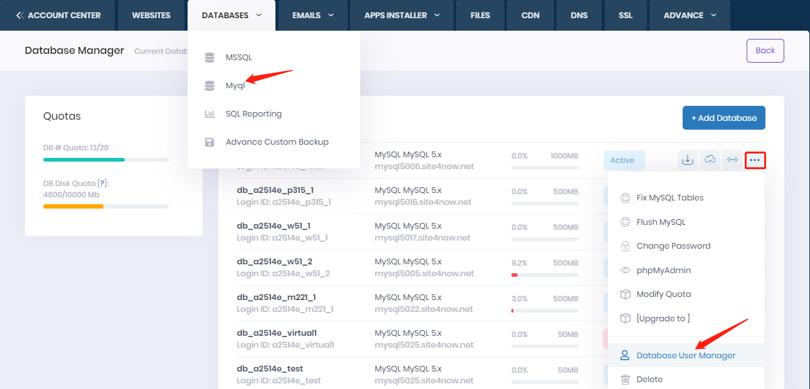Click the lock icon beside Change Password
Viewport: 810px width, 389px height.
tap(625, 246)
